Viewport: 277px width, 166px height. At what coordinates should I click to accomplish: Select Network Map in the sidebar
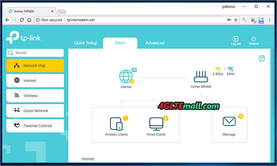click(35, 66)
